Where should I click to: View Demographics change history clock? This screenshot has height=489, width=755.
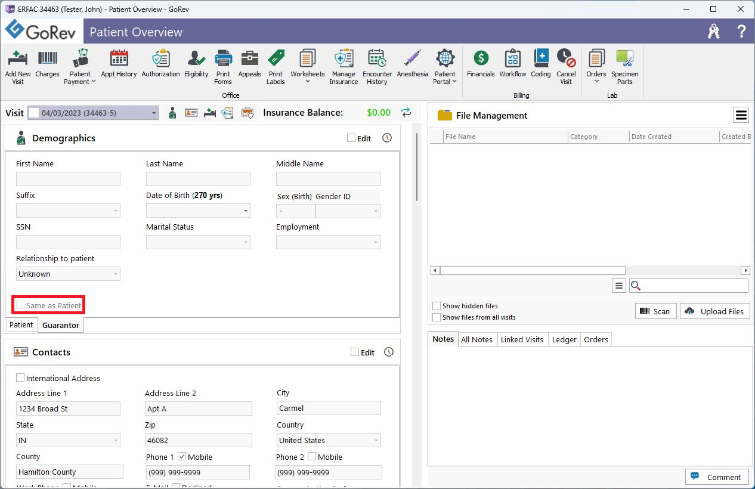pos(387,138)
